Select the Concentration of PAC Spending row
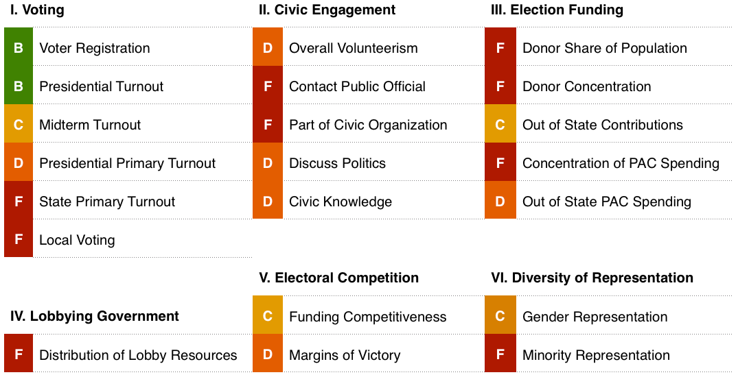This screenshot has width=738, height=377. pyautogui.click(x=621, y=163)
